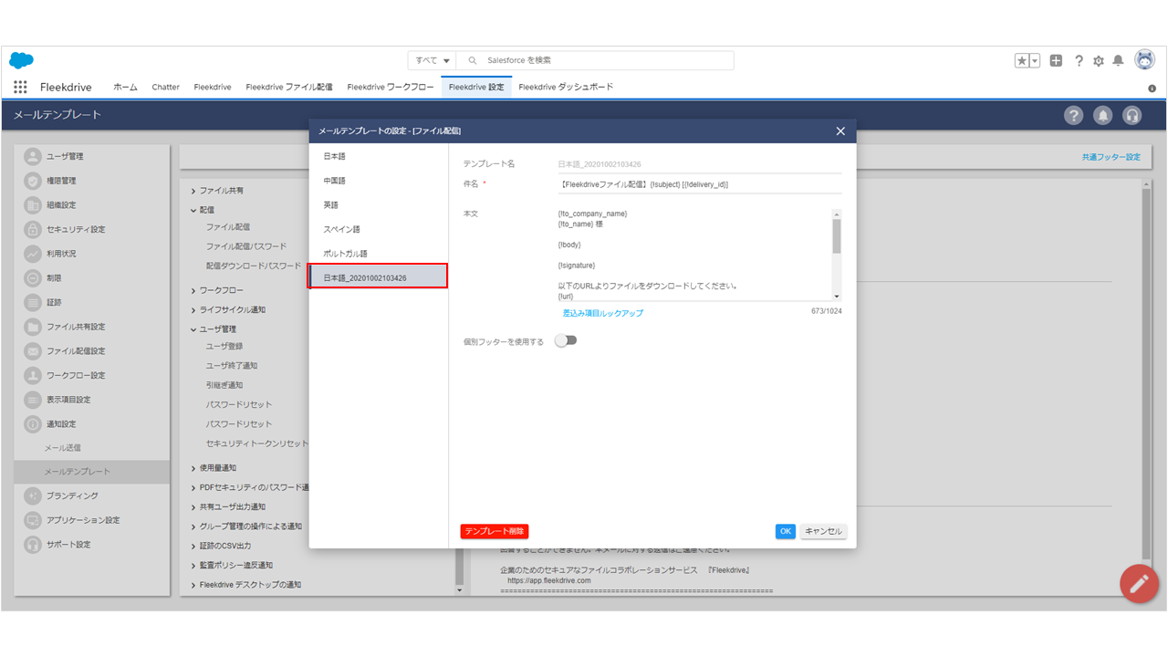Select 中国語 in the template language list
1168x657 pixels.
coord(378,181)
